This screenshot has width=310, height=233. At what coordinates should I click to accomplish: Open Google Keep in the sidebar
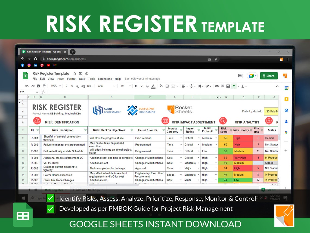pos(286,99)
